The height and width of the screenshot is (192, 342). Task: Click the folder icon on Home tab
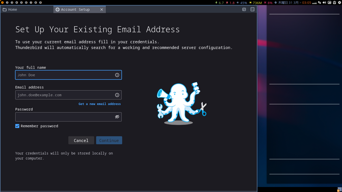(5, 9)
